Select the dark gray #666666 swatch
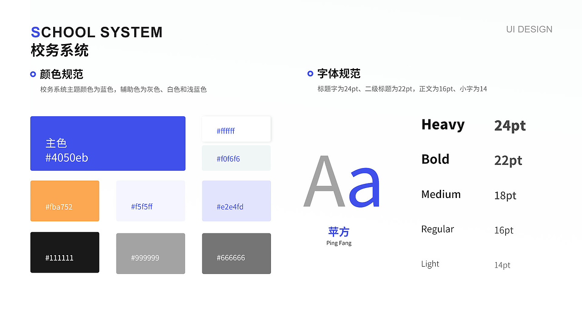 point(236,253)
